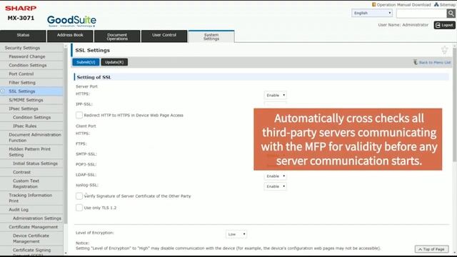Open the syslog-SSL Enable dropdown
457x257 pixels.
[275, 186]
